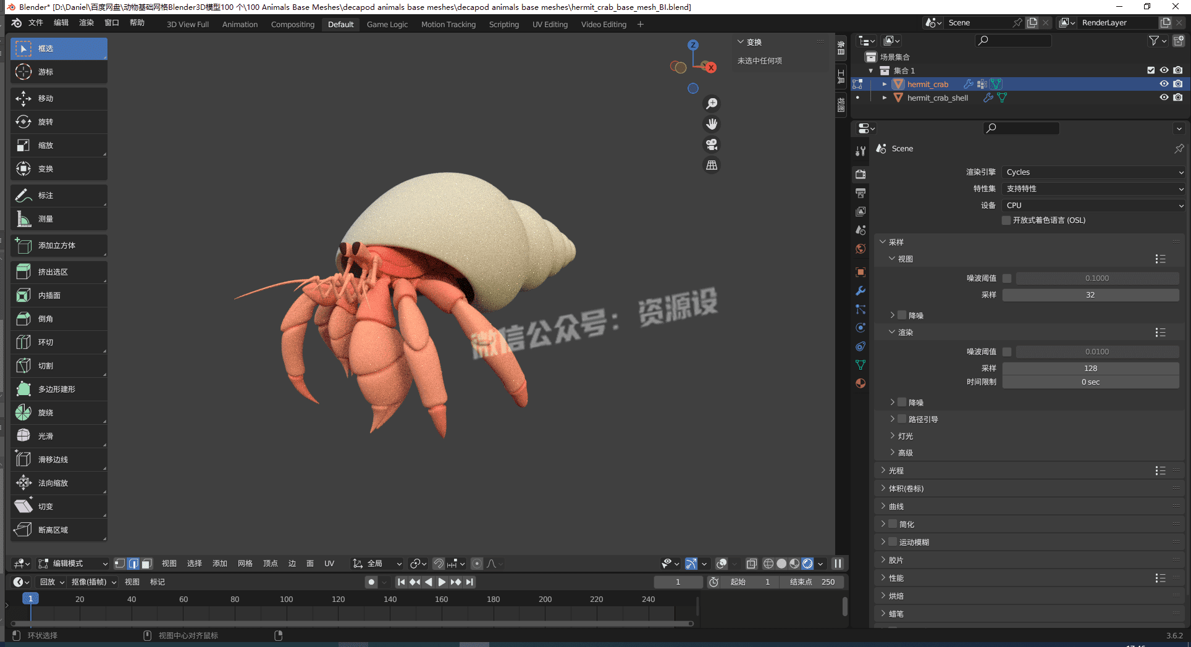Select the 标注 annotate tool
Viewport: 1191px width, 647px height.
59,195
